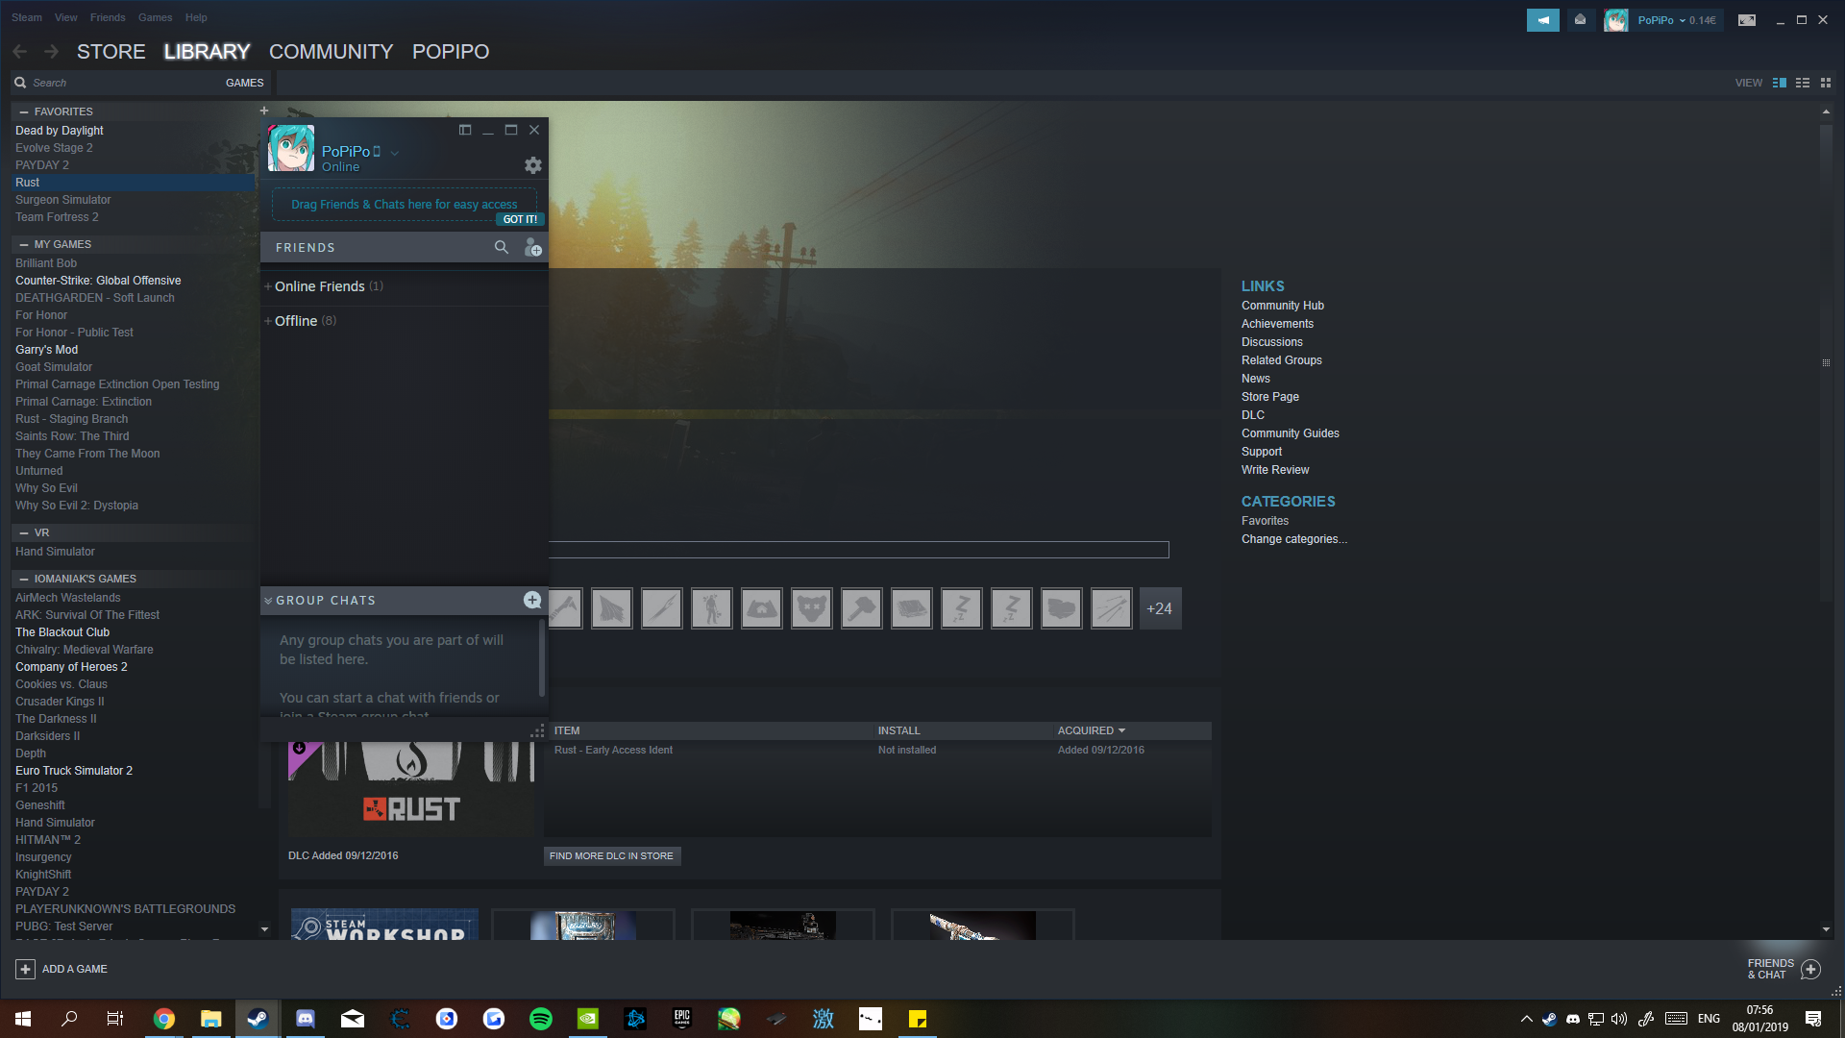This screenshot has width=1845, height=1038.
Task: Click the hammer achievement icon
Action: (861, 608)
